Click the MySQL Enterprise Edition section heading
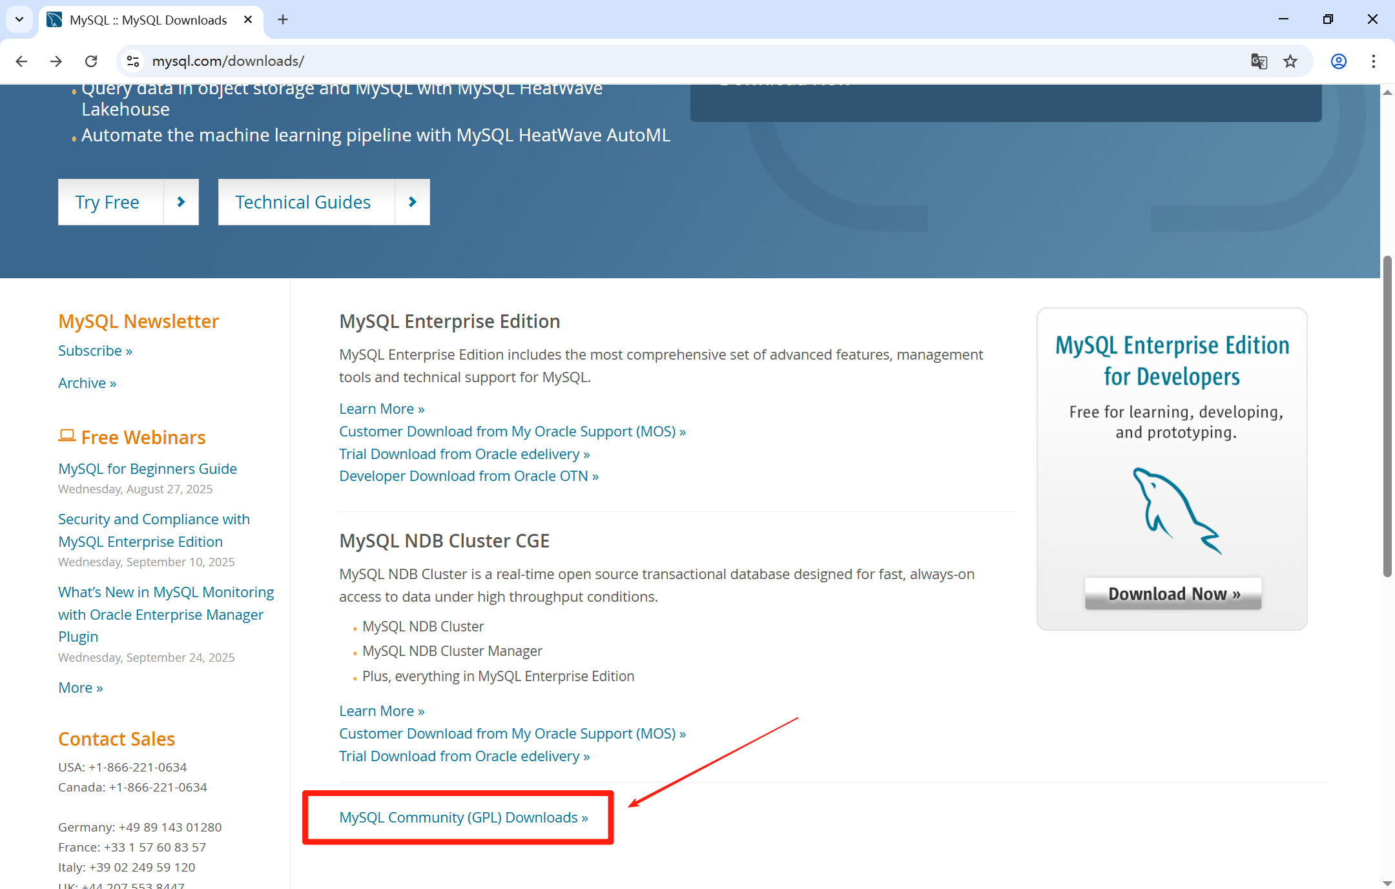The width and height of the screenshot is (1395, 889). 449,321
